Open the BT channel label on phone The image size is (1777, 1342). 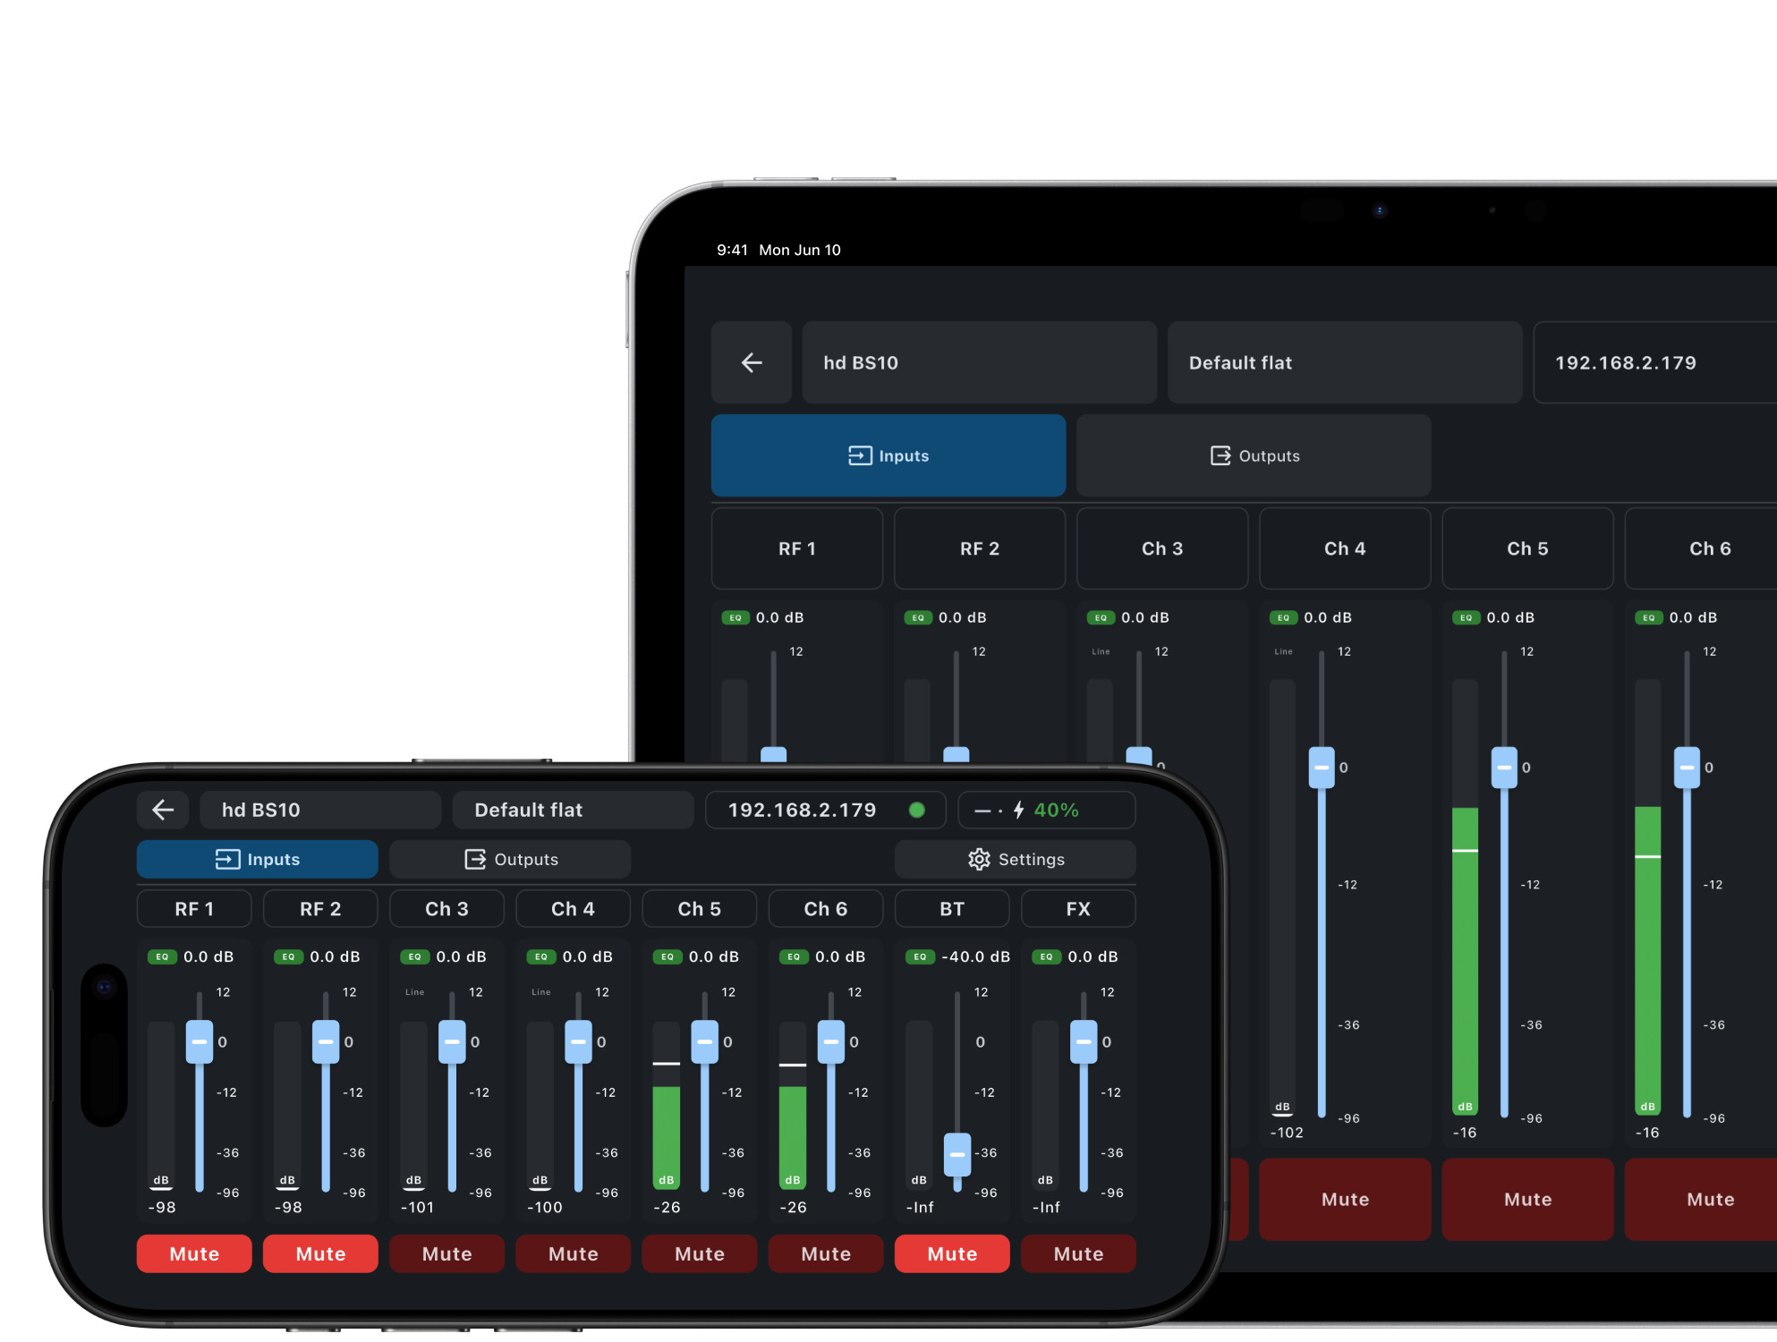click(x=952, y=909)
